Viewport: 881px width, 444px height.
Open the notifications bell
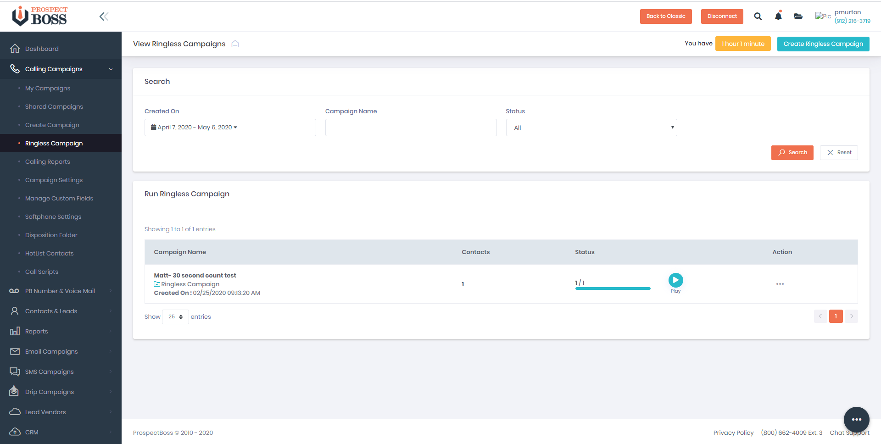point(778,16)
